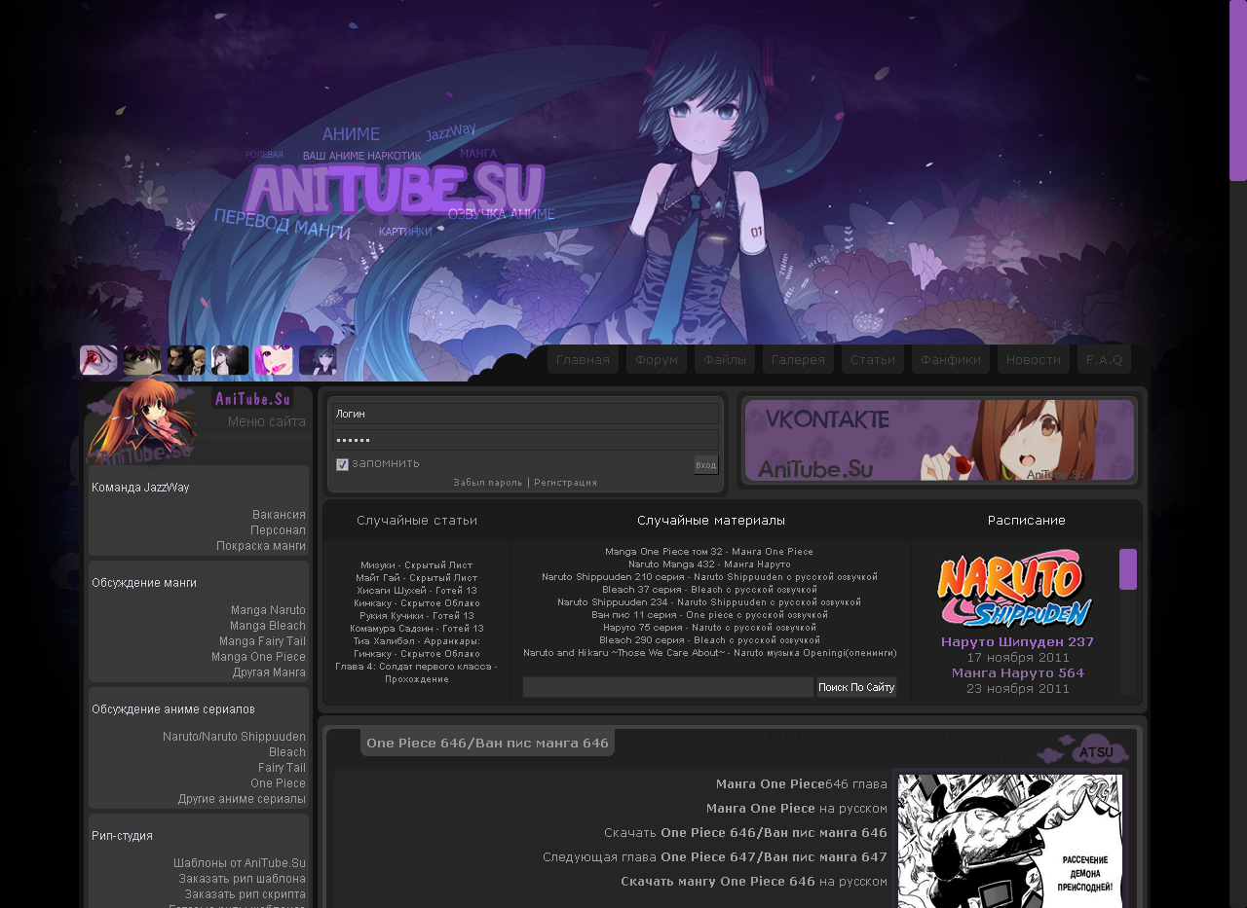Select the two boys theme thumbnail
This screenshot has height=908, width=1247.
(x=186, y=360)
